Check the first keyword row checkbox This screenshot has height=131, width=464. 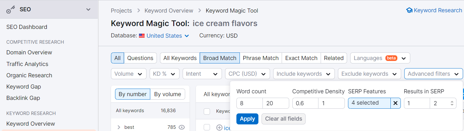pos(207,127)
